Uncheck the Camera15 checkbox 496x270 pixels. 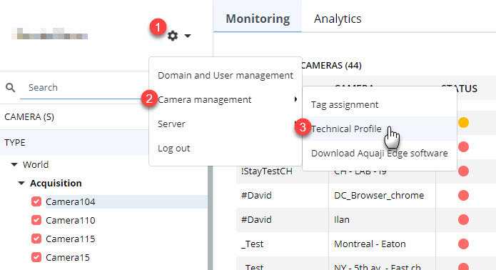point(36,257)
